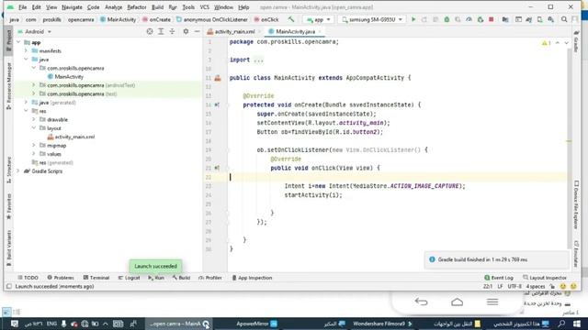Open the VCS menu
Viewport: 588px width, 330px height.
coord(204,7)
